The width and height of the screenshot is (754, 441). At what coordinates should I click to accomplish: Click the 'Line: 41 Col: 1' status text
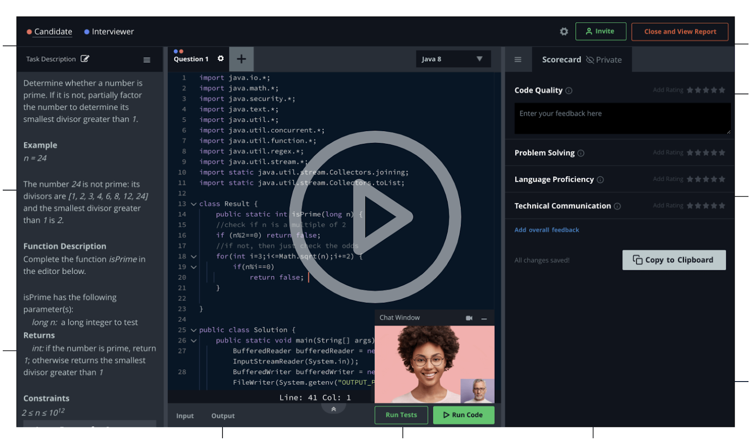coord(315,398)
